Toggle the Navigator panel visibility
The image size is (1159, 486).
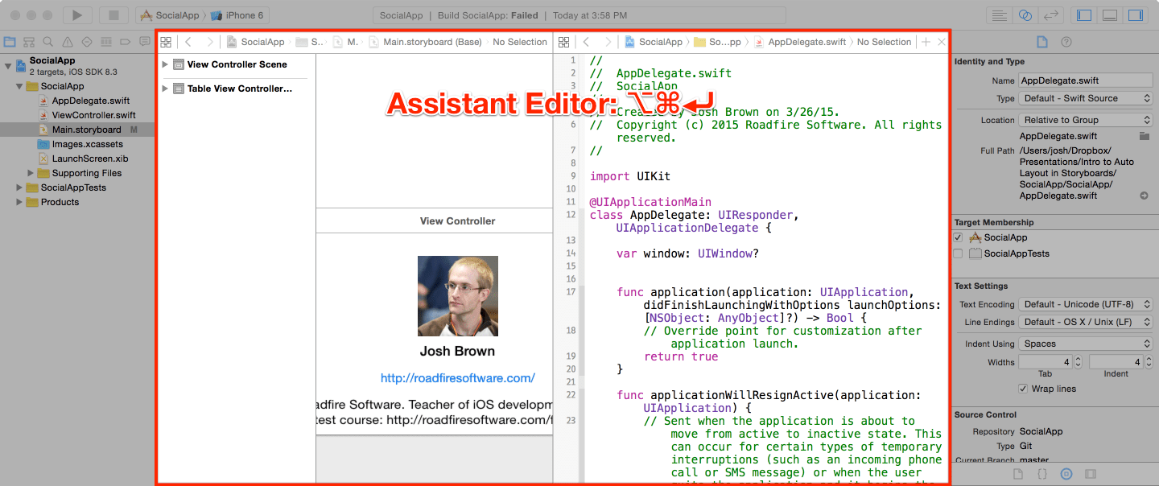(1083, 14)
